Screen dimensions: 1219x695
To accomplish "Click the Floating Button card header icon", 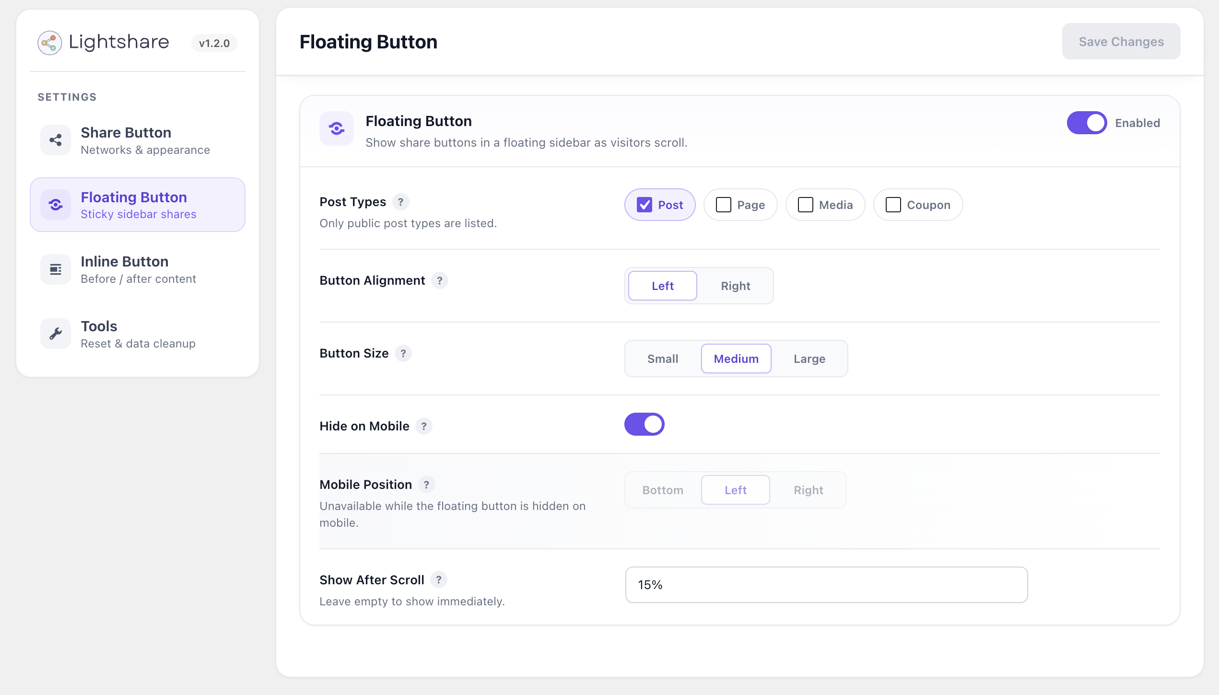I will pyautogui.click(x=337, y=128).
